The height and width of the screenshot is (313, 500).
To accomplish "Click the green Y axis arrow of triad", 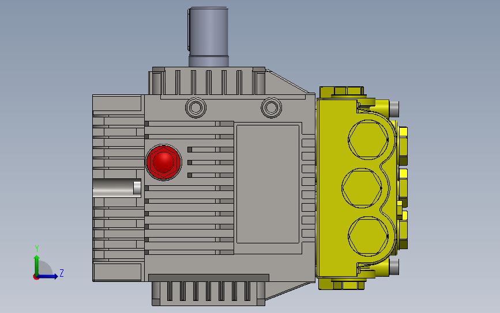I will click(36, 265).
